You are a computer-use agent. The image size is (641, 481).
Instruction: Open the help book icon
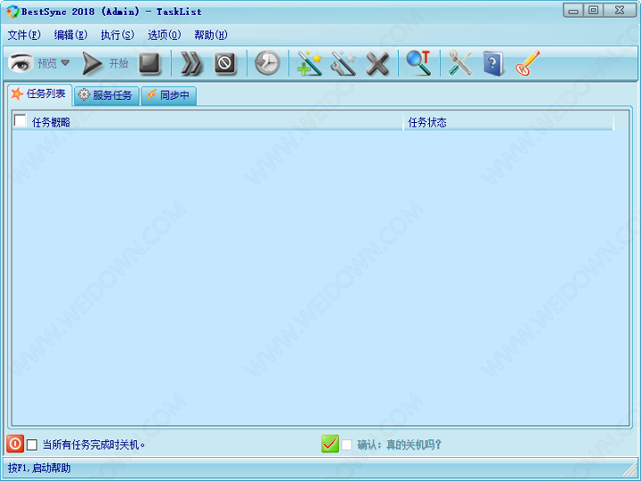tap(492, 64)
